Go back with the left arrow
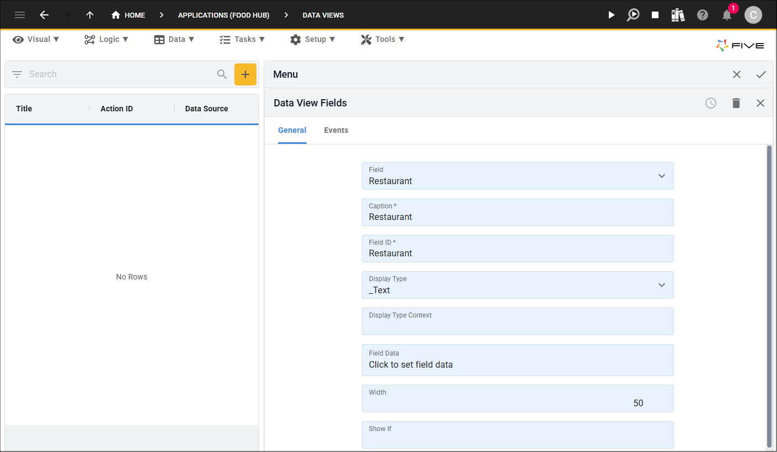Image resolution: width=777 pixels, height=452 pixels. click(44, 15)
